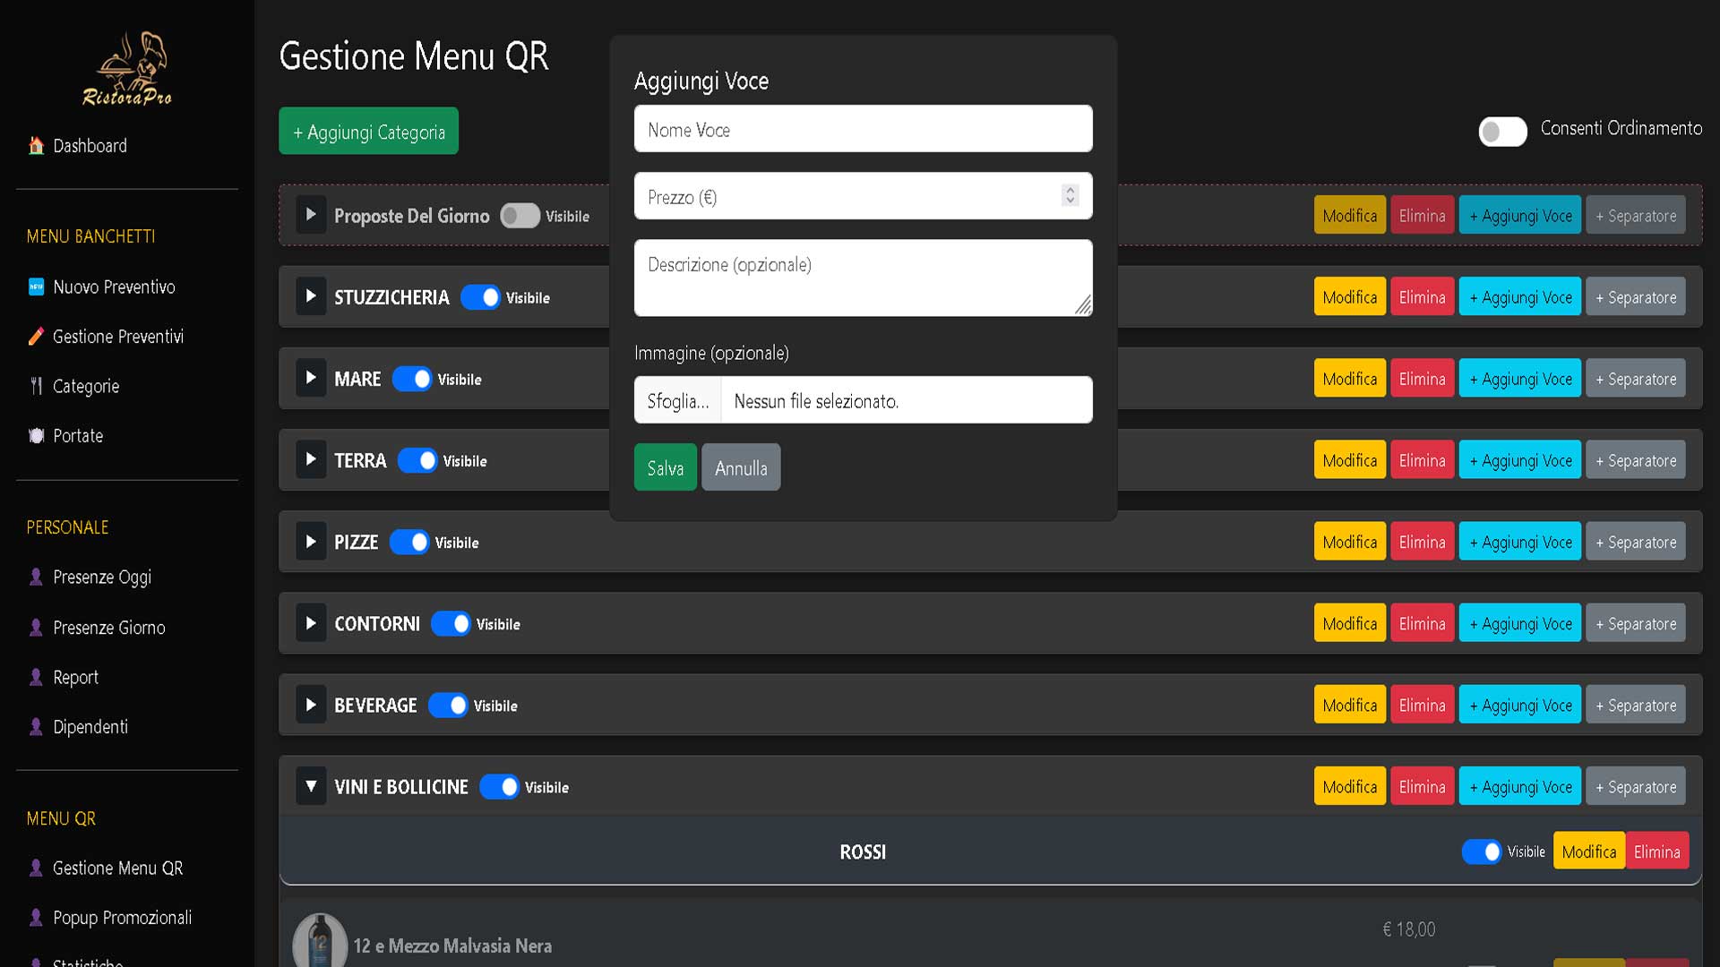Click the Aggiungi Categoria button
Image resolution: width=1720 pixels, height=967 pixels.
[368, 131]
